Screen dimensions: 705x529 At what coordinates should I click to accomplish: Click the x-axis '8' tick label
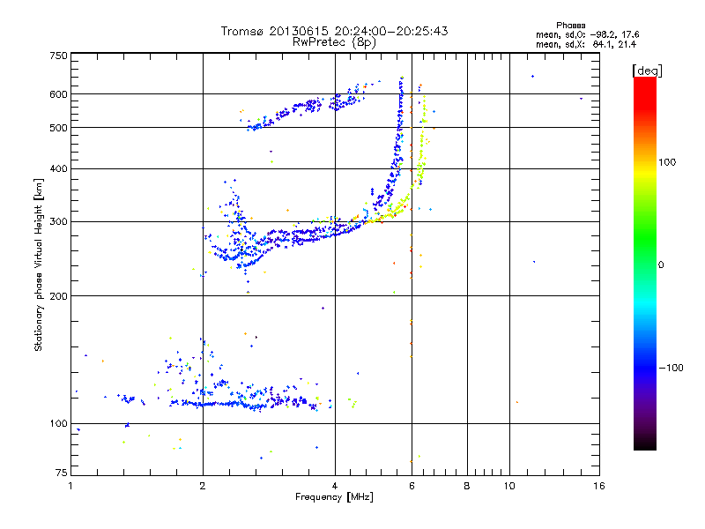(x=467, y=486)
